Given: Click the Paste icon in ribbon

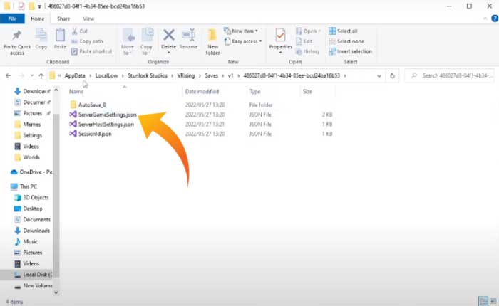Looking at the screenshot, I should [x=61, y=37].
